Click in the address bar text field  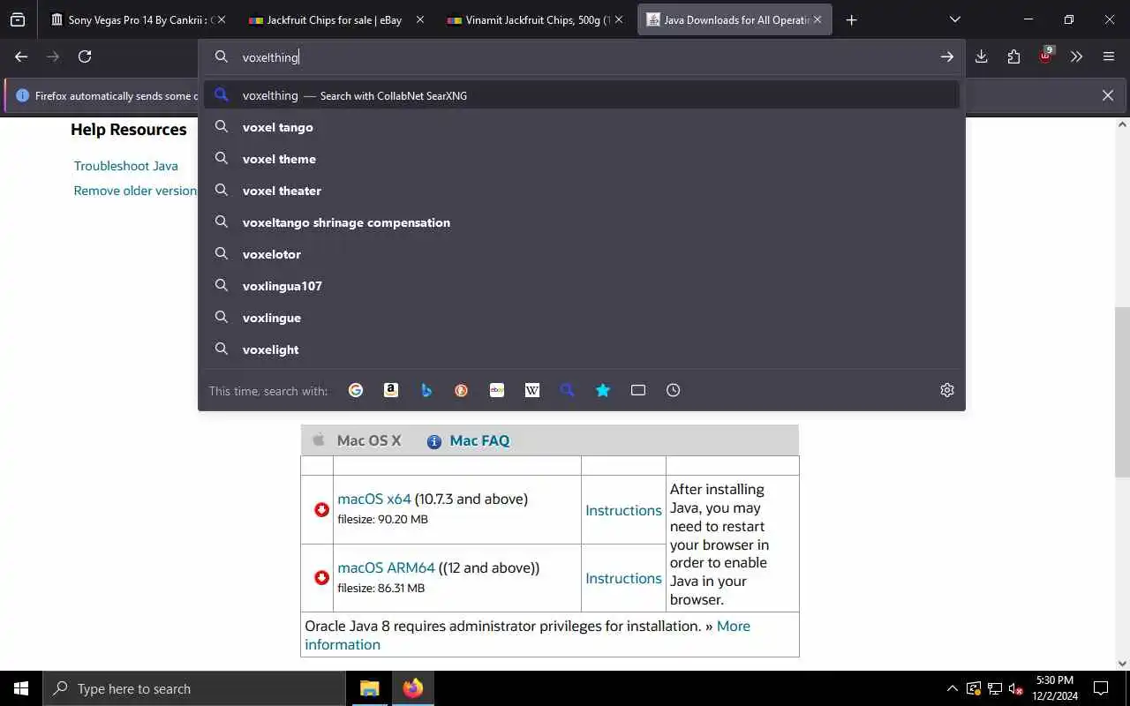coord(583,56)
